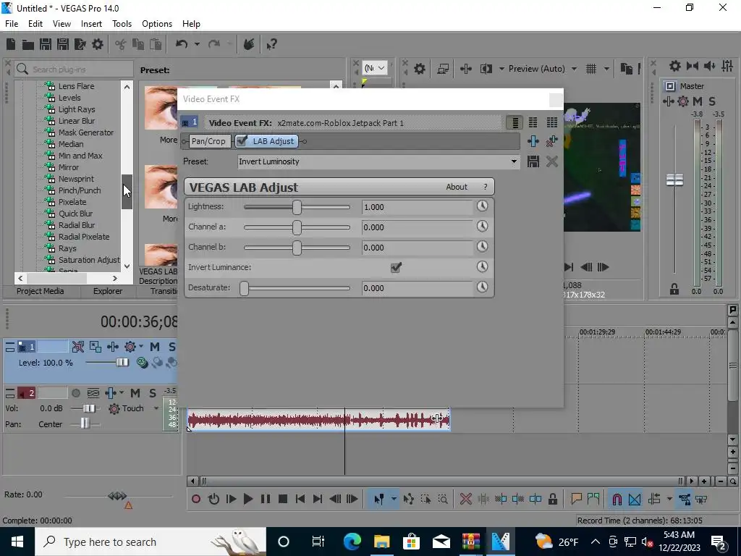Open the File menu
Screen dimensions: 741x556
pyautogui.click(x=12, y=24)
